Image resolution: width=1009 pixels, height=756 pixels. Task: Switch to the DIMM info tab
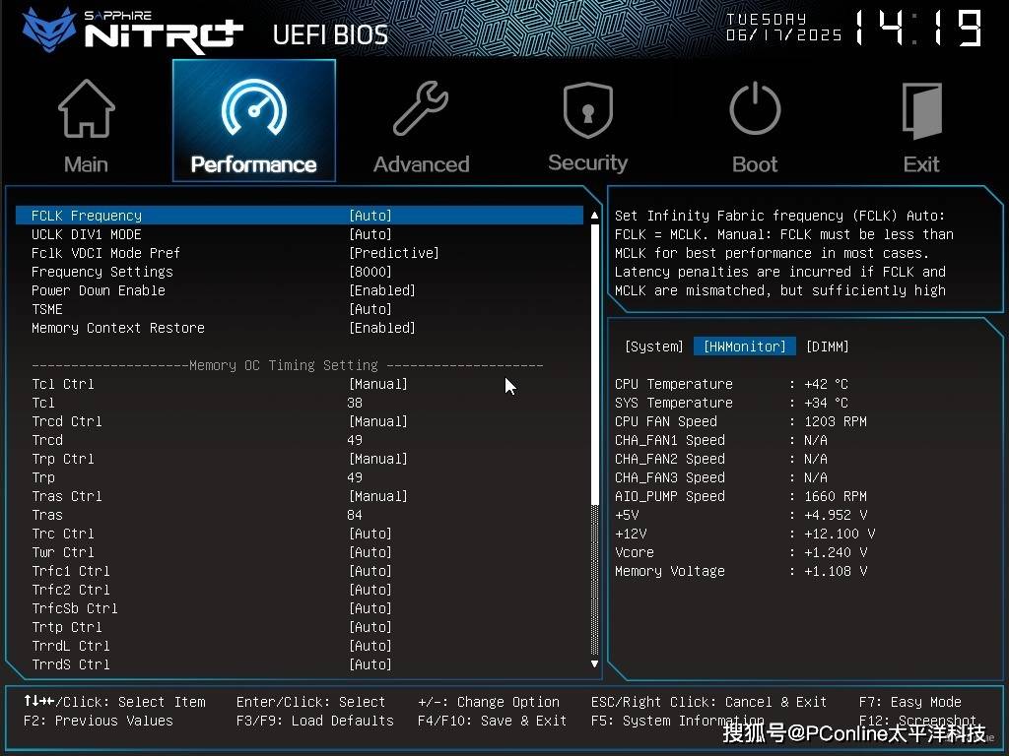coord(827,346)
